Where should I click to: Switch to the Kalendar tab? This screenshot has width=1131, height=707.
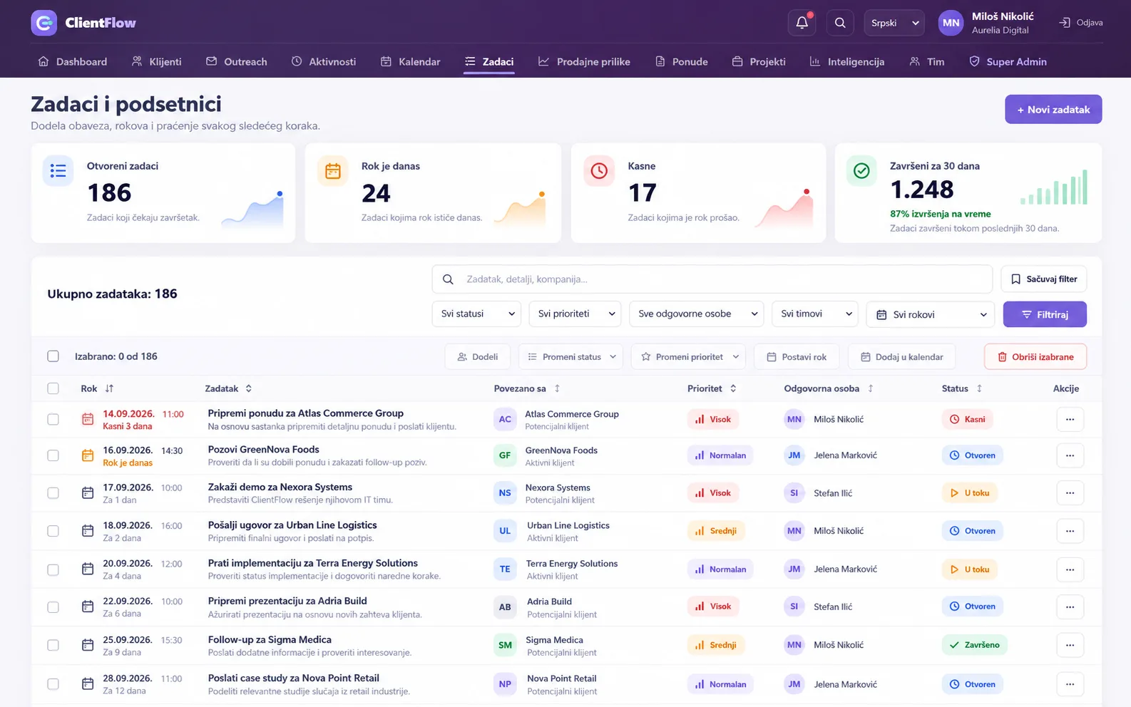(411, 61)
